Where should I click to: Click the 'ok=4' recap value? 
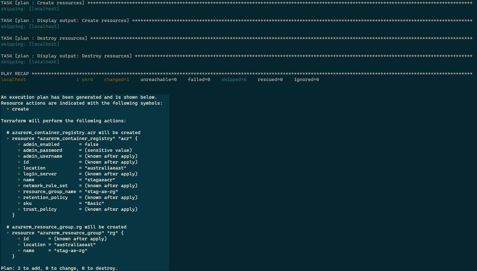coord(87,79)
